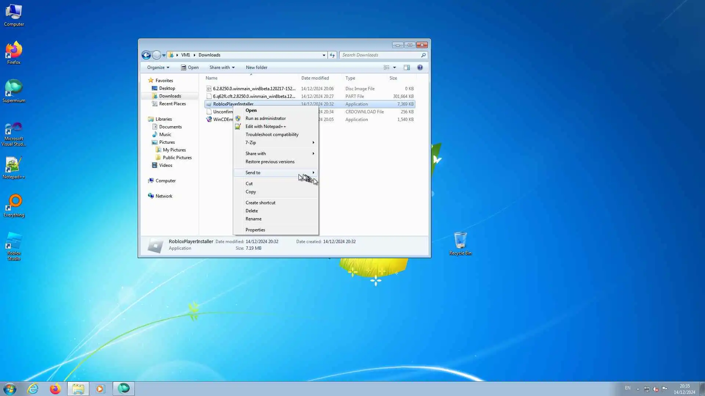Select Documents library in navigation pane
The height and width of the screenshot is (396, 705).
(170, 127)
